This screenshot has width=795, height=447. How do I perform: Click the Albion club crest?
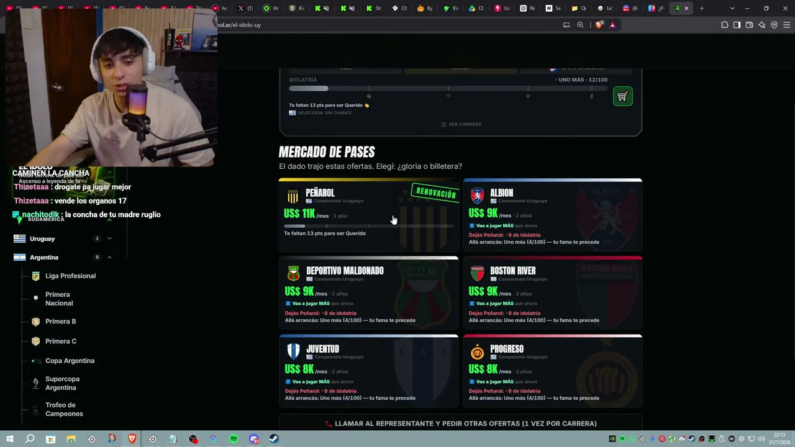[x=477, y=196]
